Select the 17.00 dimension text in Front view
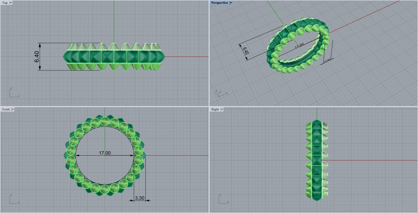The image size is (418, 213). [105, 153]
